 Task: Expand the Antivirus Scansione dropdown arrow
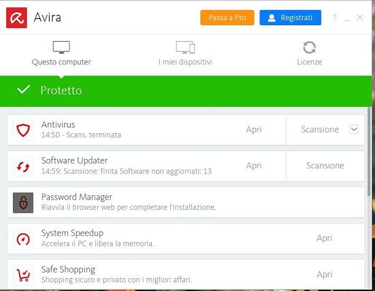click(x=353, y=130)
